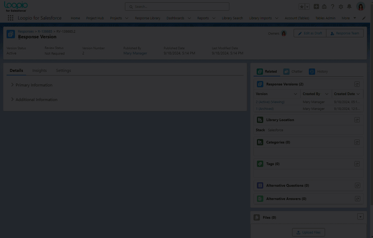373x238 pixels.
Task: Open the App Launcher grid icon
Action: coord(10,18)
